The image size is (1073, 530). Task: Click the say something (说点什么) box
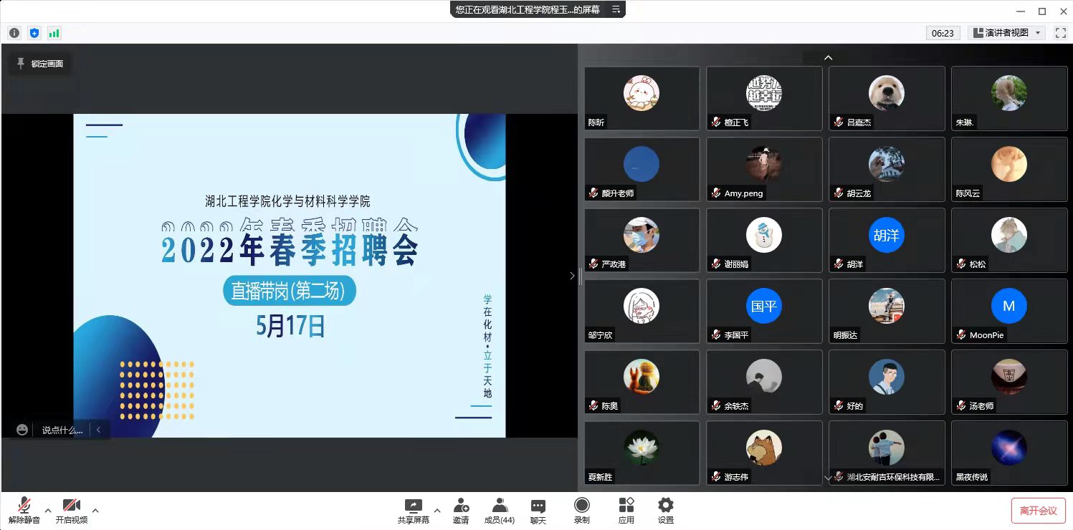pyautogui.click(x=62, y=430)
